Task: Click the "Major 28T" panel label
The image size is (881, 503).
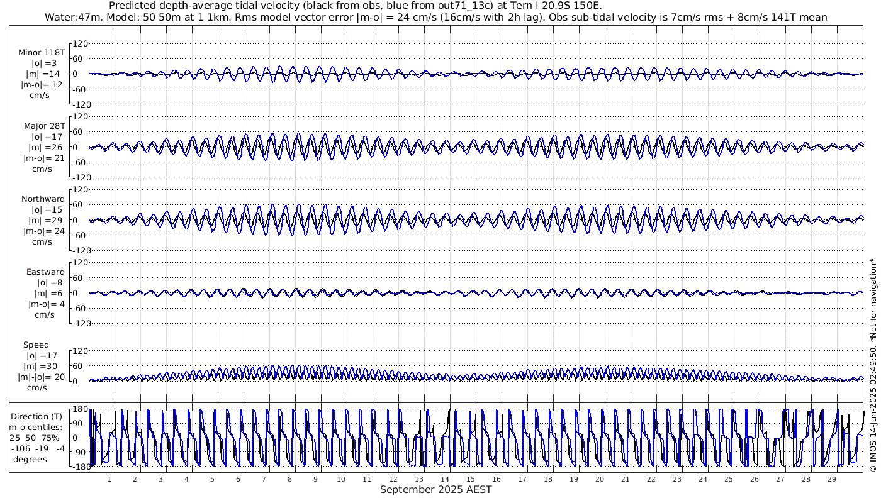Action: tap(44, 126)
